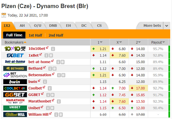Select the 1st Half odds view

35,35
